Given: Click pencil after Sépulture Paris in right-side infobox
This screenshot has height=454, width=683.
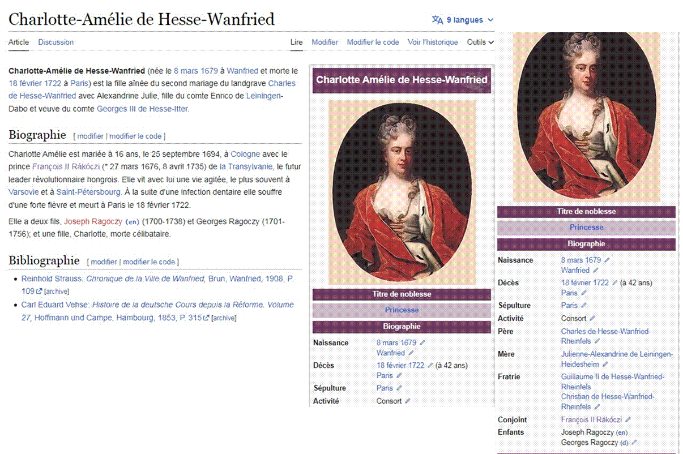Looking at the screenshot, I should (583, 305).
